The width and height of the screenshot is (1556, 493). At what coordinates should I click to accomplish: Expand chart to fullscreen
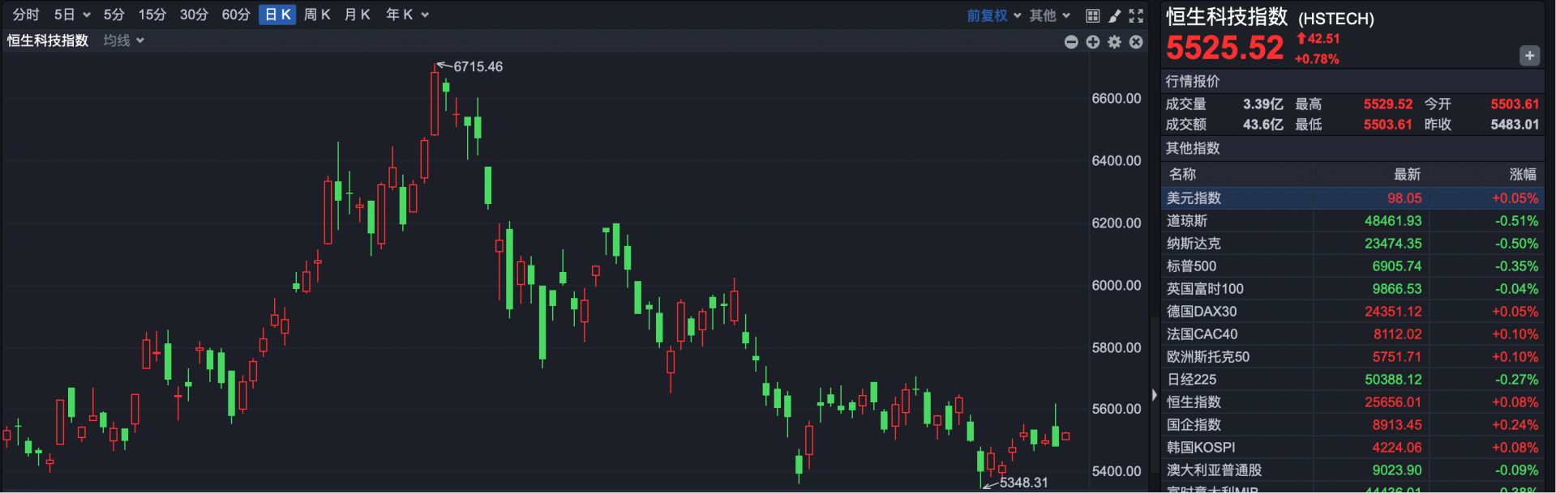coord(1136,15)
